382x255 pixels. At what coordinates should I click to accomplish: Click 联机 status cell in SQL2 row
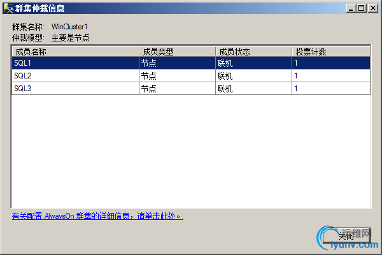[x=253, y=76]
